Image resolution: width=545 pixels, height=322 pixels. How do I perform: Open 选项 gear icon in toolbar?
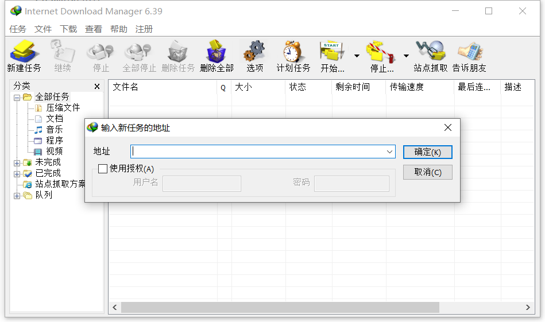click(254, 52)
